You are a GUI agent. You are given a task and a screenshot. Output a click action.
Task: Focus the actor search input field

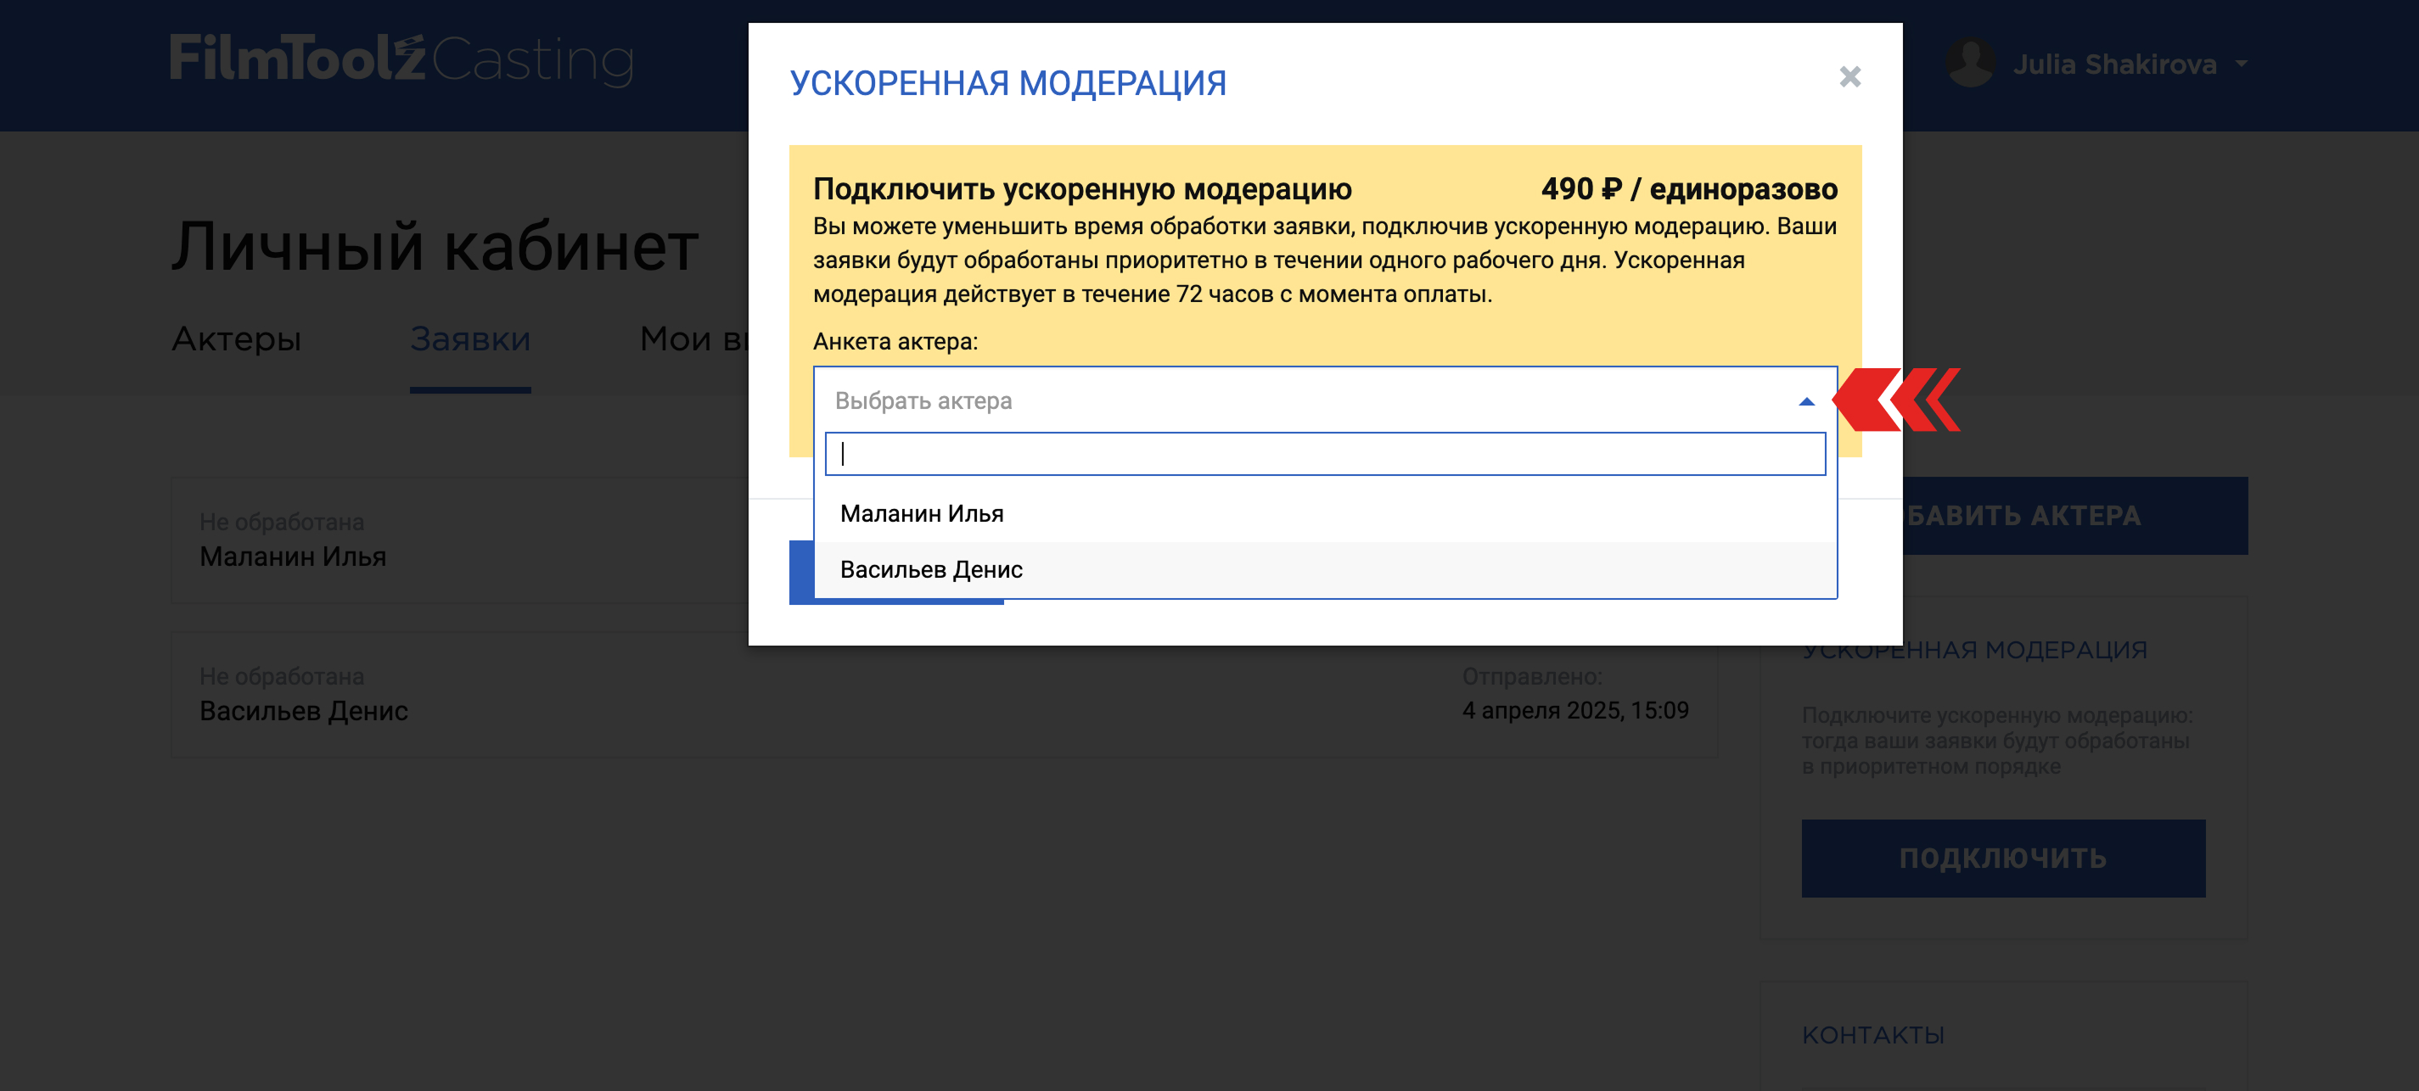(1324, 455)
